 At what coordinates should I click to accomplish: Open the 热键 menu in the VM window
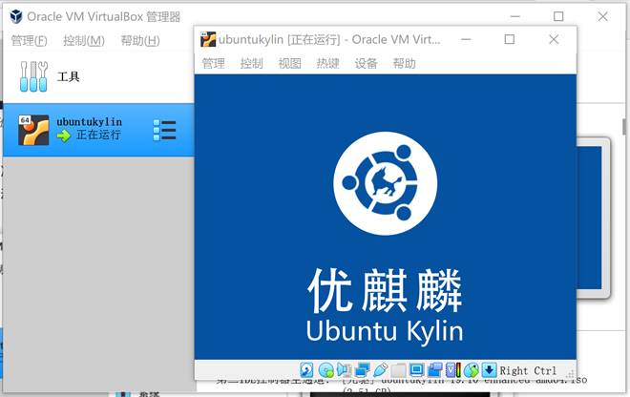(327, 64)
